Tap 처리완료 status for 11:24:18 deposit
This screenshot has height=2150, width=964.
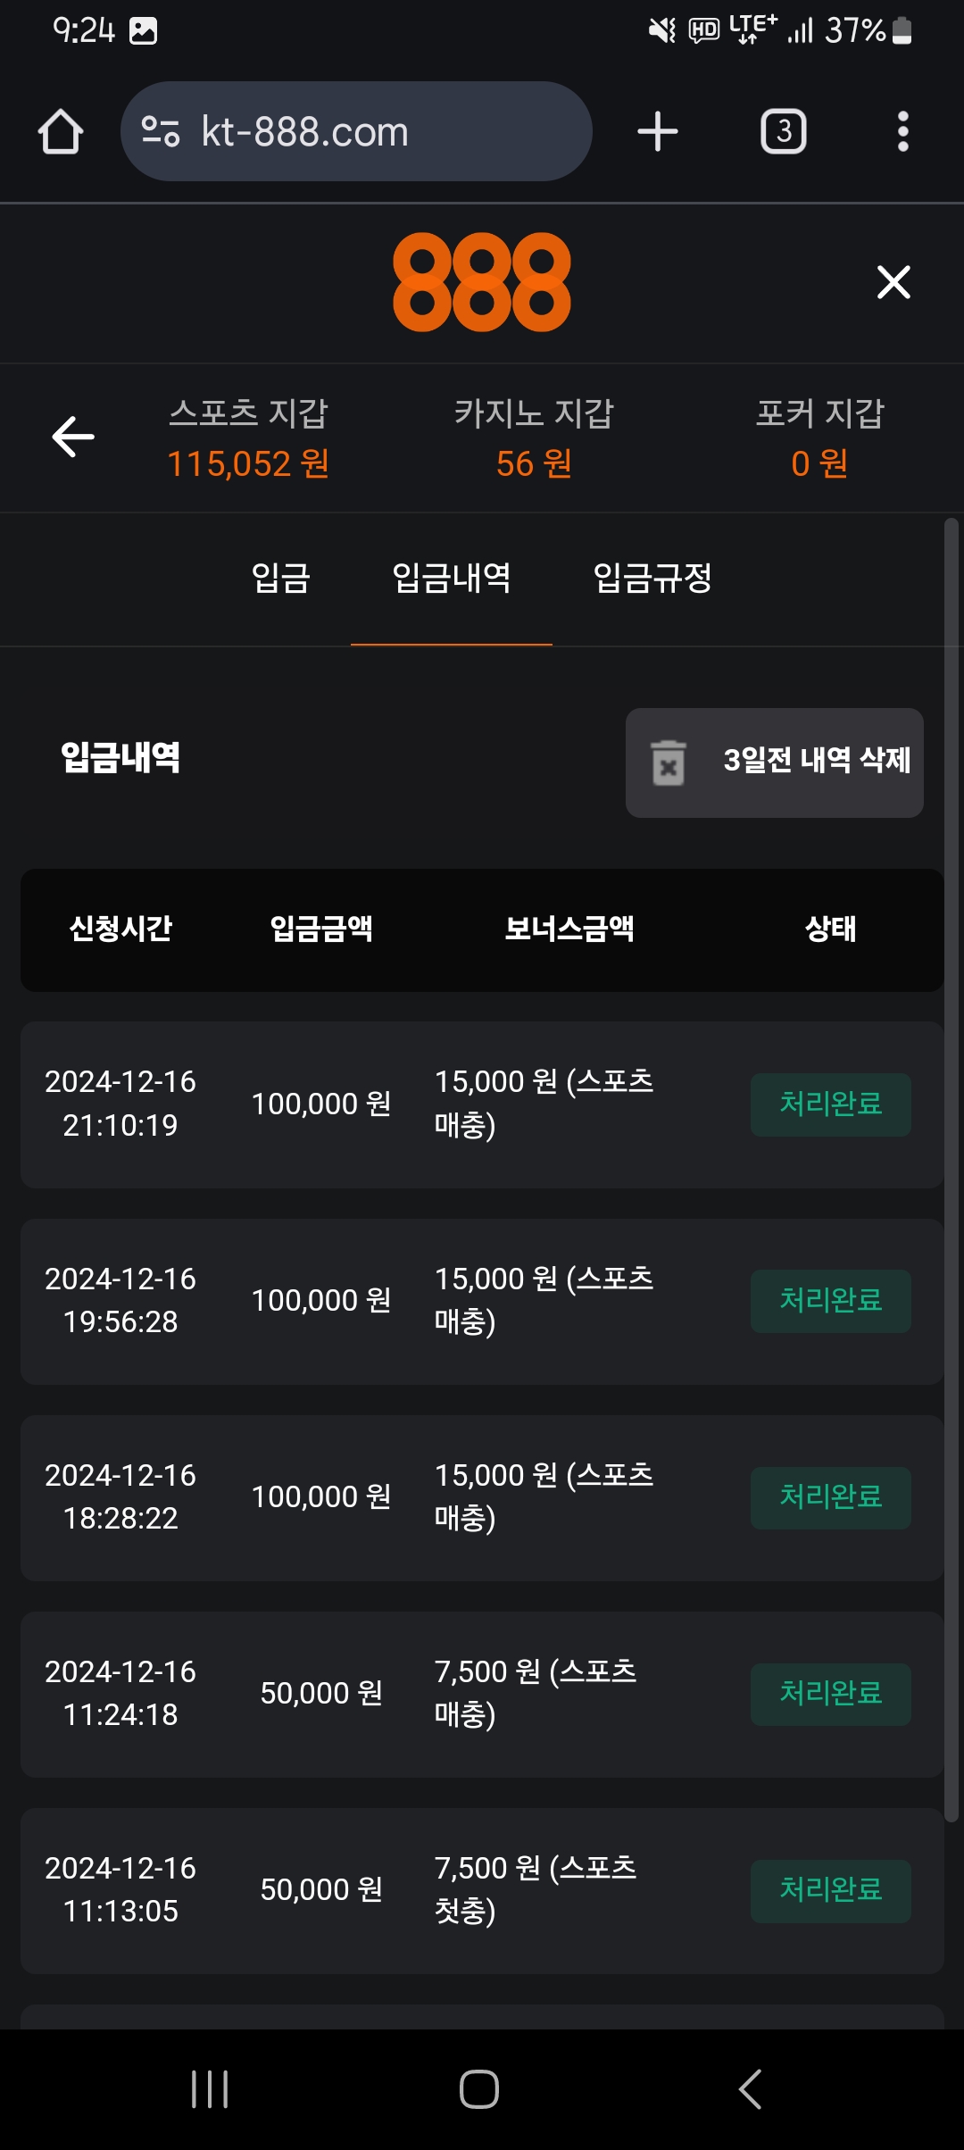coord(830,1694)
